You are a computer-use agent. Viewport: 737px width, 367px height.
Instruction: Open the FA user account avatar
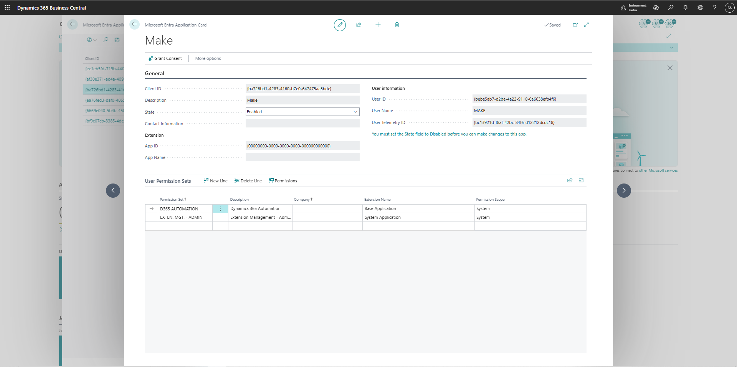[x=729, y=8]
